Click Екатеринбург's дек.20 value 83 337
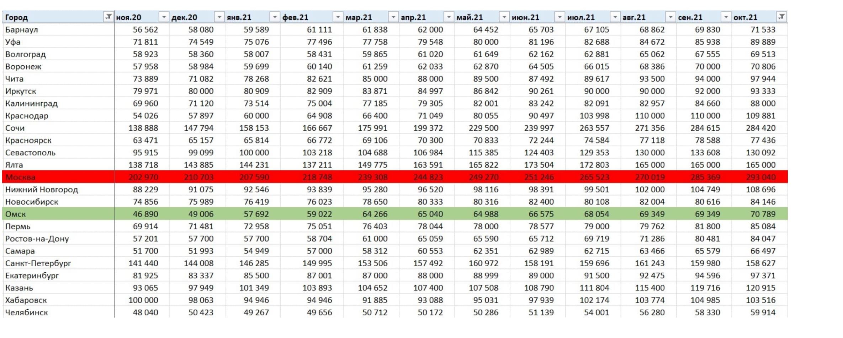The image size is (843, 338). tap(201, 276)
